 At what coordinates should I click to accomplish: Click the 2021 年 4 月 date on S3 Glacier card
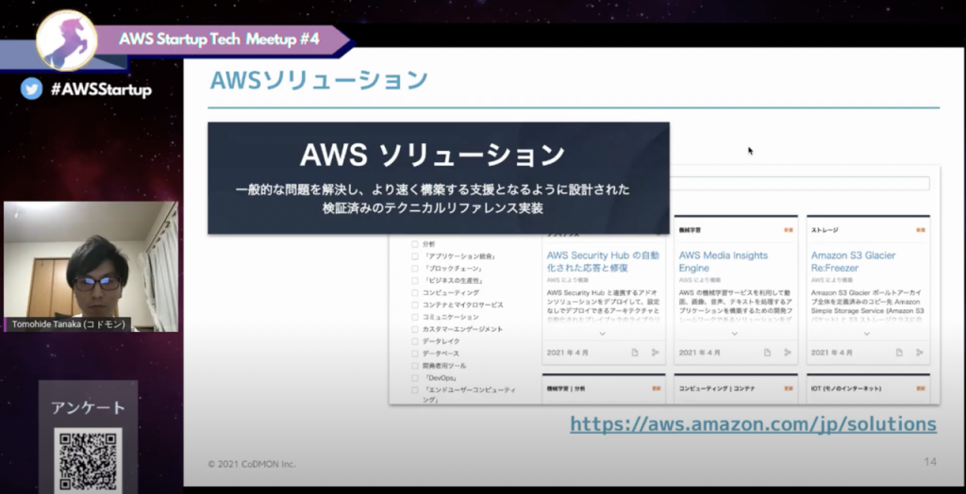(832, 353)
